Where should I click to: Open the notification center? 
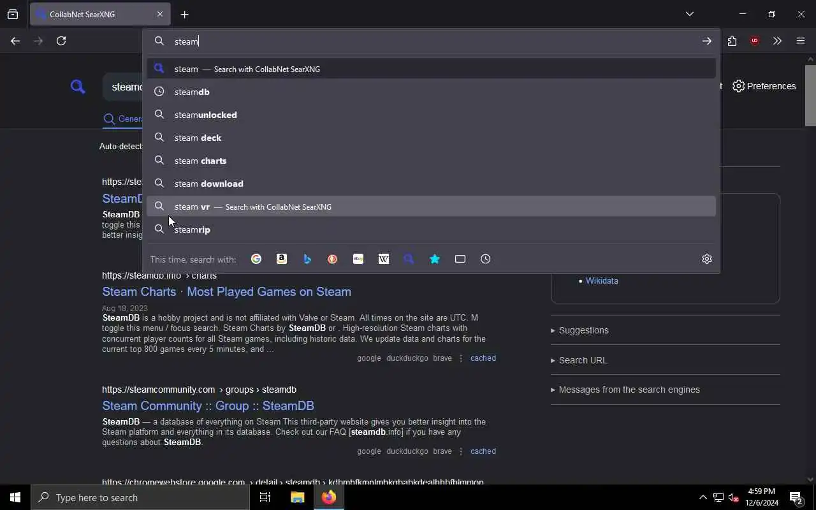(x=796, y=497)
